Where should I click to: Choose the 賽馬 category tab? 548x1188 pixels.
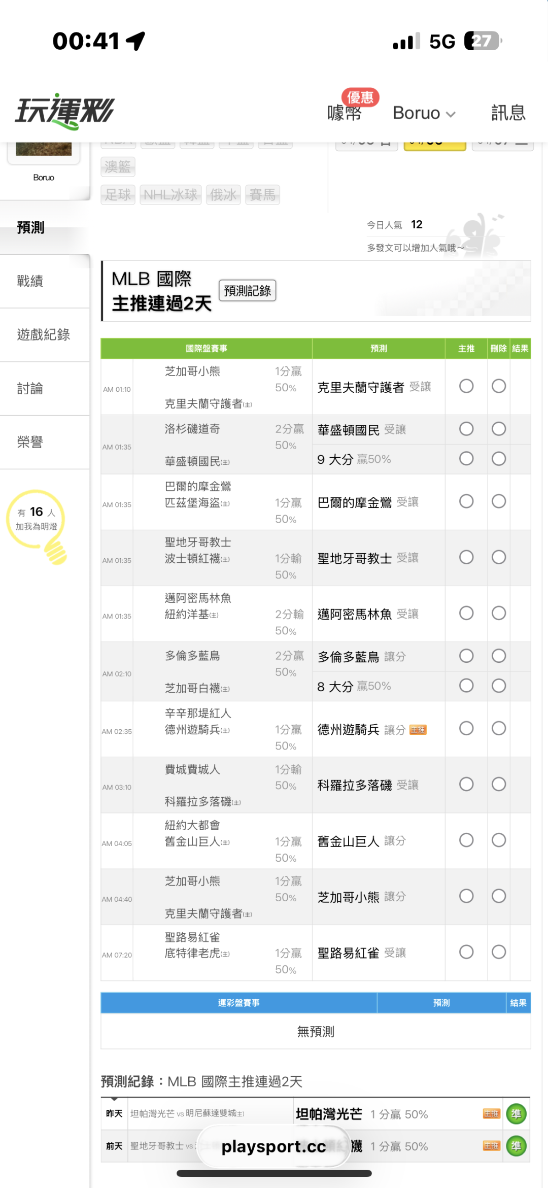click(262, 195)
